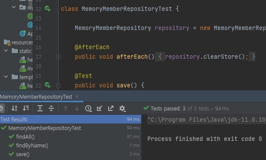Export test results icon
This screenshot has width=266, height=160.
click(110, 108)
